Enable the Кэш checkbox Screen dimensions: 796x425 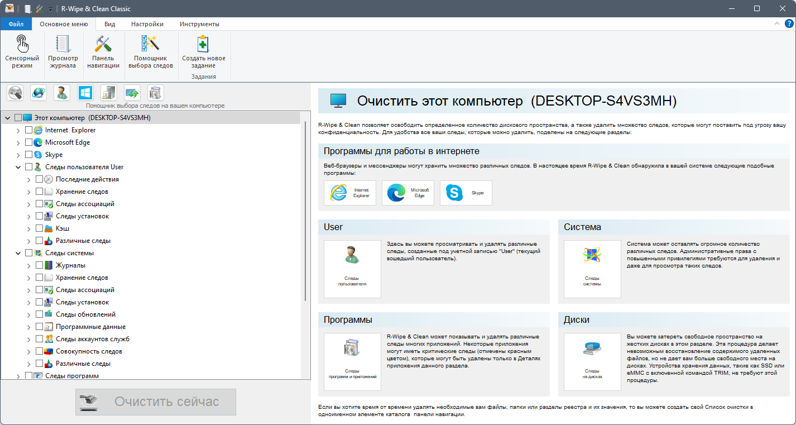(40, 228)
